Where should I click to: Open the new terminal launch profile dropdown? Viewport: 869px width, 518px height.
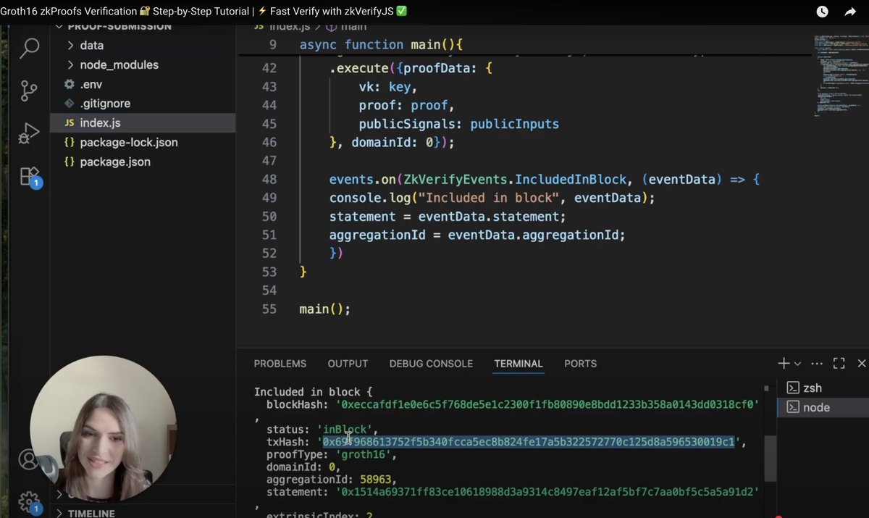pos(797,364)
